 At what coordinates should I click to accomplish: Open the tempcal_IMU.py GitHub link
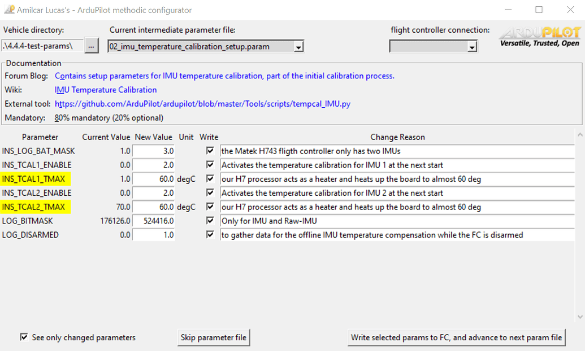202,104
